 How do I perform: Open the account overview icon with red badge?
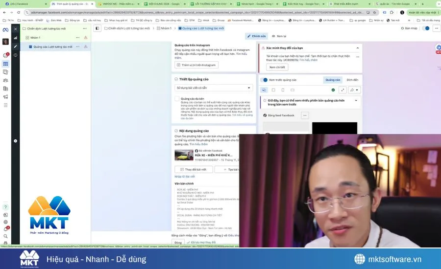coord(5,55)
